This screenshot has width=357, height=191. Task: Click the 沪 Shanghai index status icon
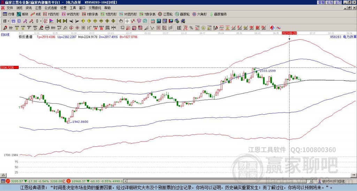click(8, 182)
